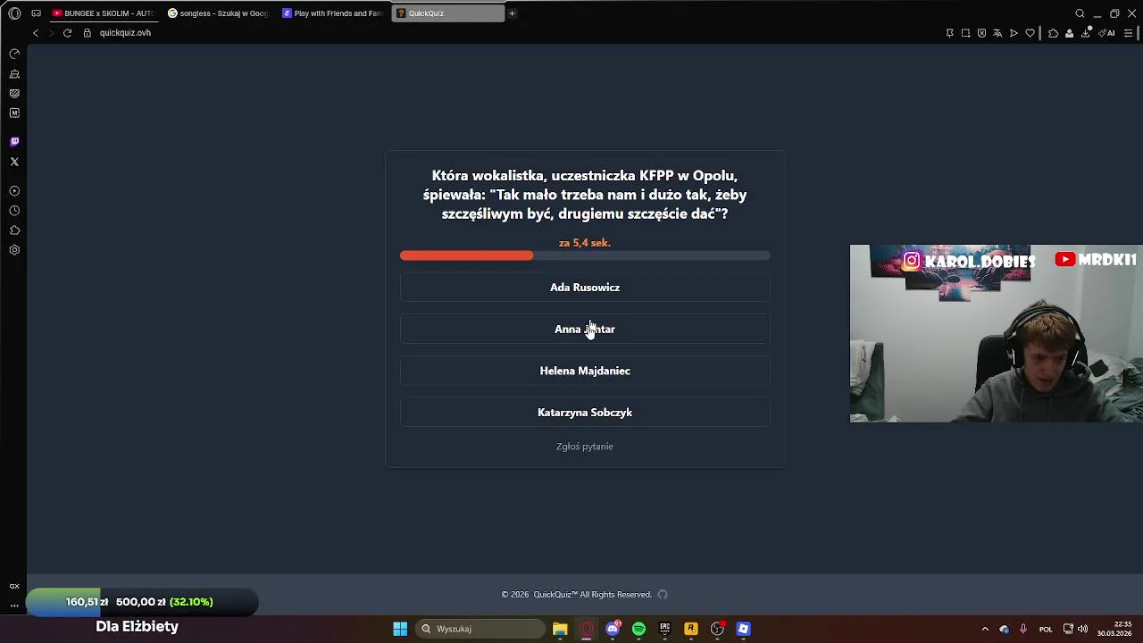Open OBS Studio from the taskbar
This screenshot has height=643, width=1143.
click(x=717, y=629)
